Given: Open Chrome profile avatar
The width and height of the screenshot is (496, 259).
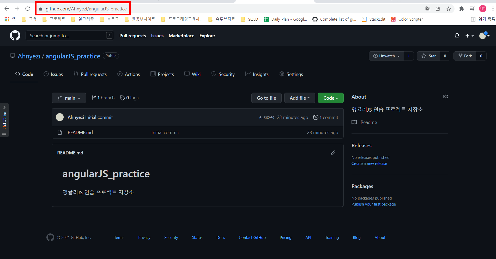Looking at the screenshot, I should (483, 9).
